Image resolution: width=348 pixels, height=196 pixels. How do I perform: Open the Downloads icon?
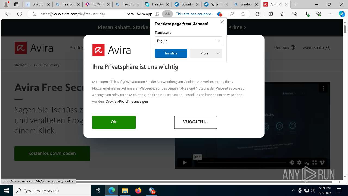click(x=307, y=14)
